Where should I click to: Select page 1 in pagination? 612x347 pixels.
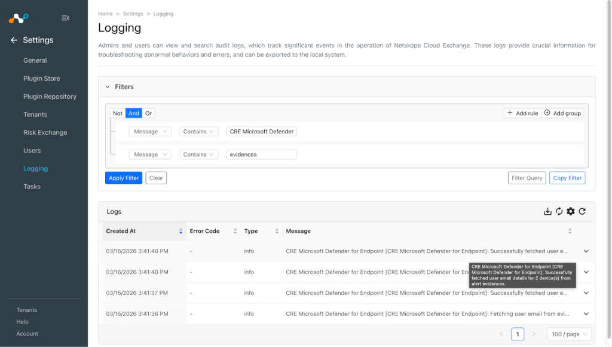pyautogui.click(x=518, y=334)
